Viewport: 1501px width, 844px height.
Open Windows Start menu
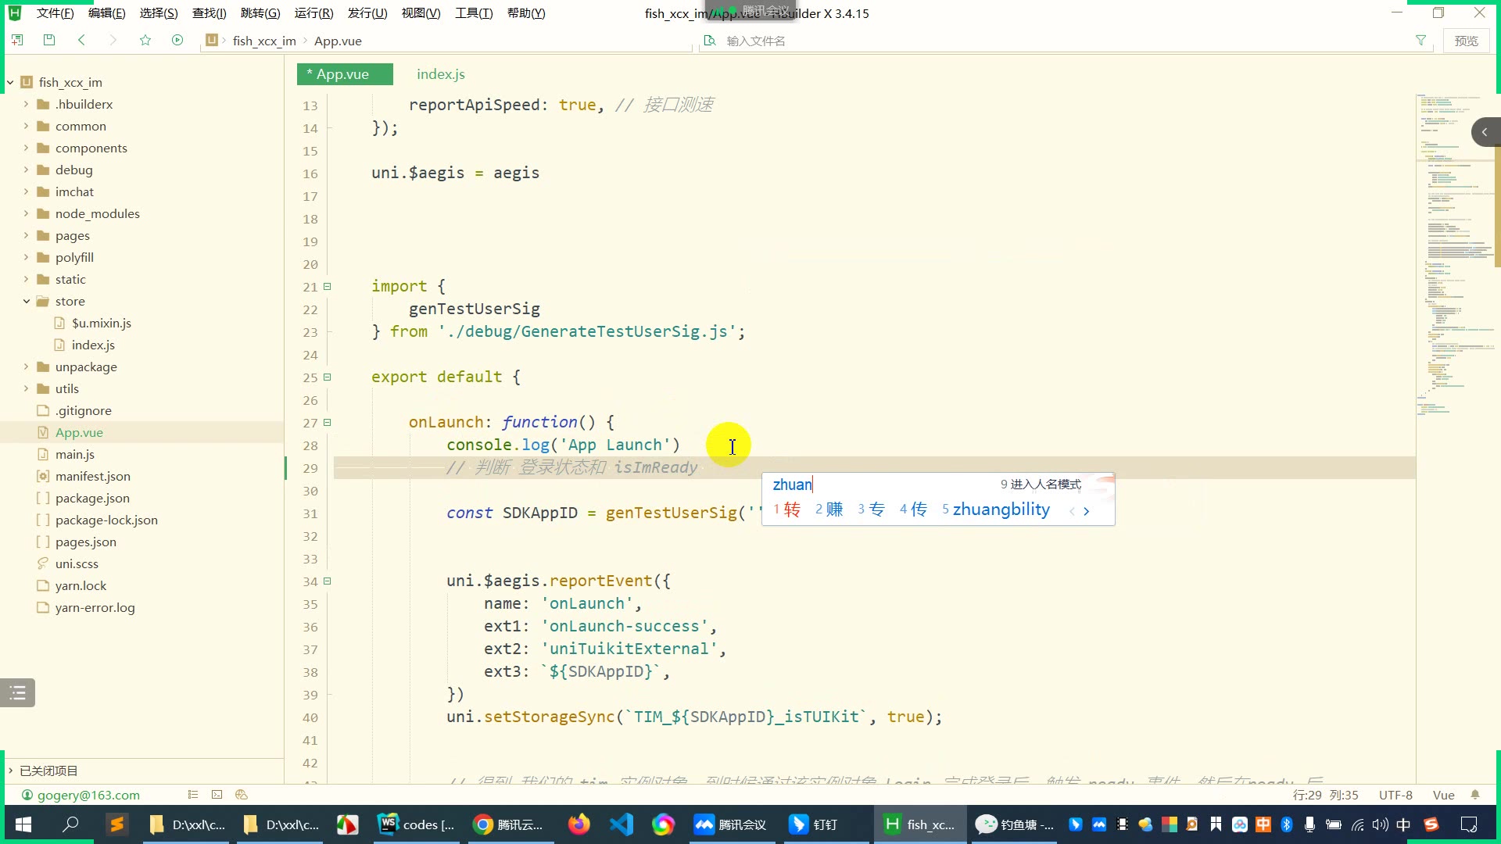coord(23,824)
